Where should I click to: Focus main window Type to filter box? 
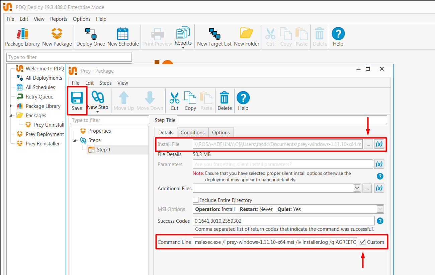coord(69,57)
